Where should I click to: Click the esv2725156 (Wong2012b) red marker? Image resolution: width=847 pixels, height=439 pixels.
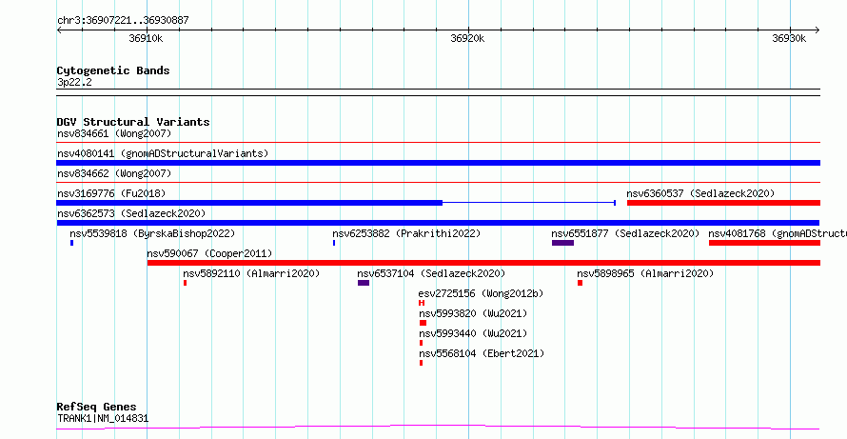[x=422, y=303]
